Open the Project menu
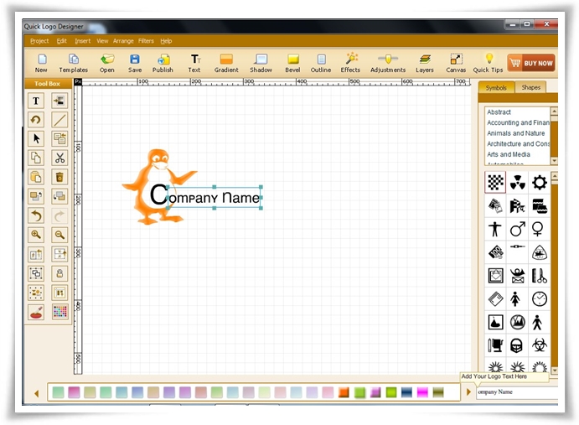Screen dimensions: 579x425 coord(39,41)
